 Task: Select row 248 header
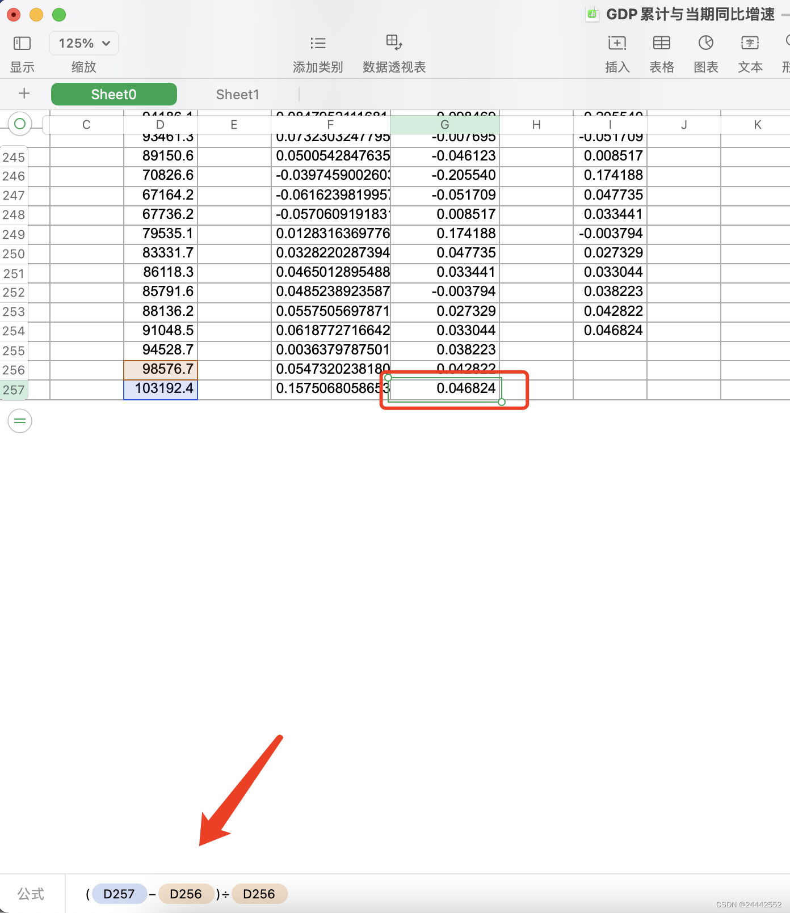(x=14, y=215)
